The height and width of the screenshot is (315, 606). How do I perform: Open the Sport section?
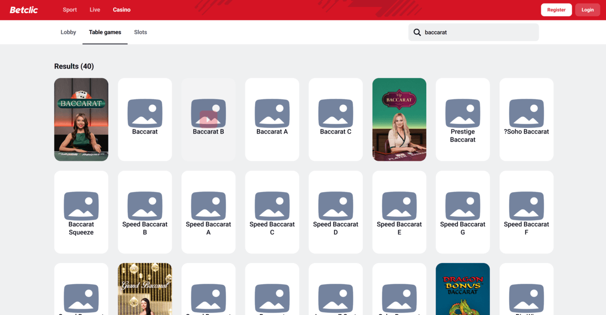(70, 10)
